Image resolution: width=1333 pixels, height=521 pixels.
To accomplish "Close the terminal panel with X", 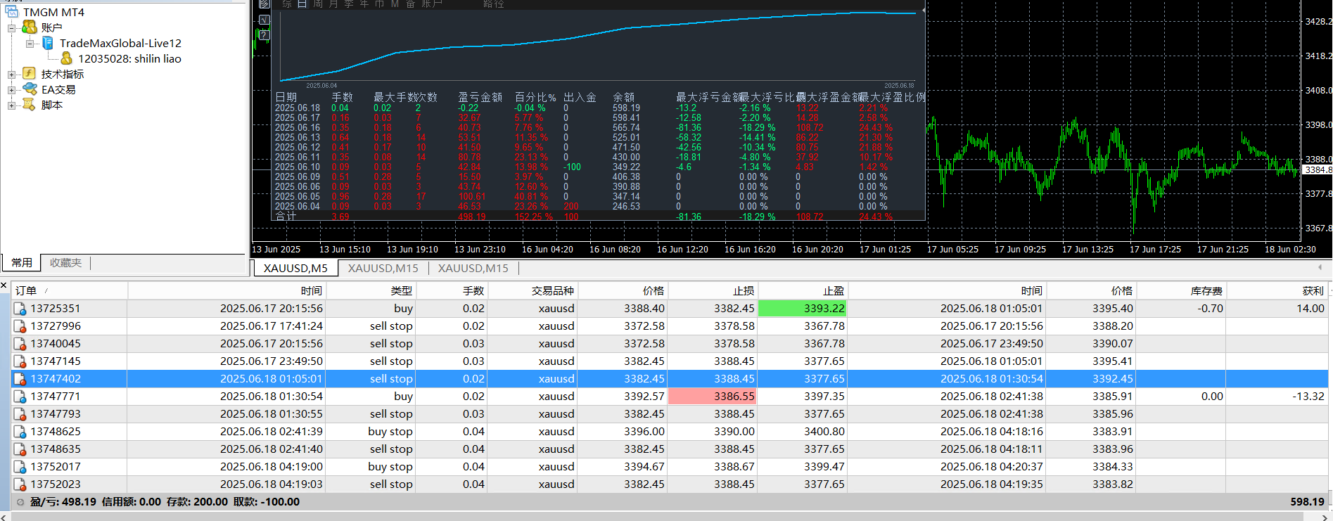I will point(4,285).
